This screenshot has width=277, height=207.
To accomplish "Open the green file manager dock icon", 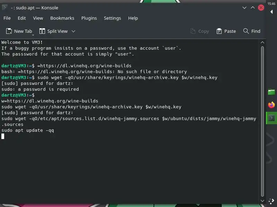I will pos(271,92).
